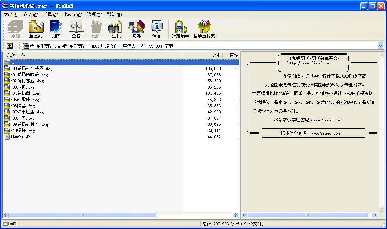Click the file list horizontal scrollbar thumb
387x229 pixels.
tap(83, 215)
